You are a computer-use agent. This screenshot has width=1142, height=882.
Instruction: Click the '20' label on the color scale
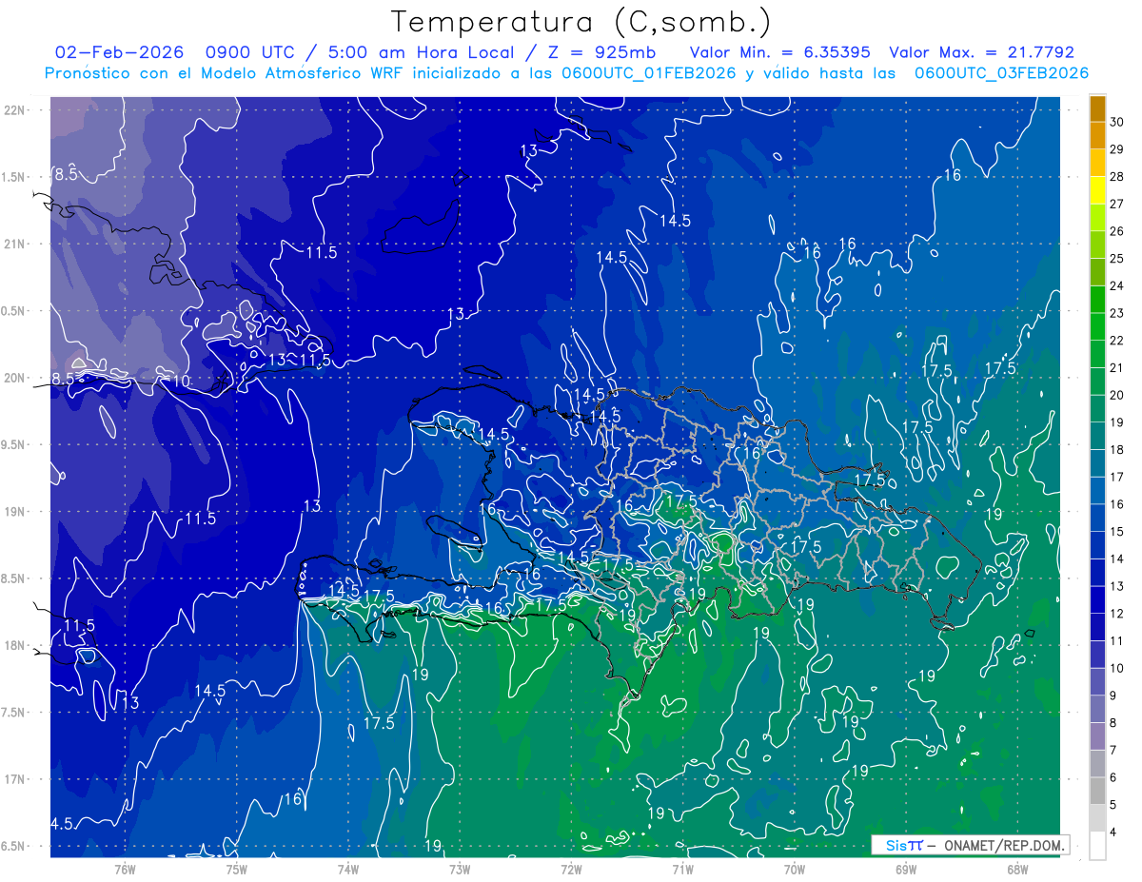pyautogui.click(x=1117, y=395)
